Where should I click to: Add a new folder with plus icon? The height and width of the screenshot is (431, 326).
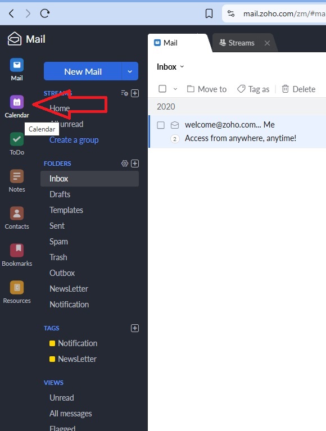[135, 164]
